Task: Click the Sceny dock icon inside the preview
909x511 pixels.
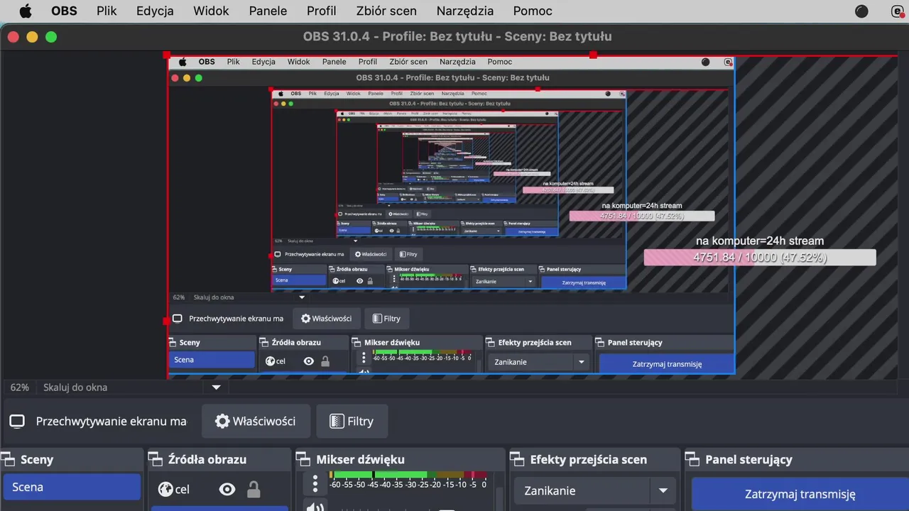Action: click(x=173, y=342)
